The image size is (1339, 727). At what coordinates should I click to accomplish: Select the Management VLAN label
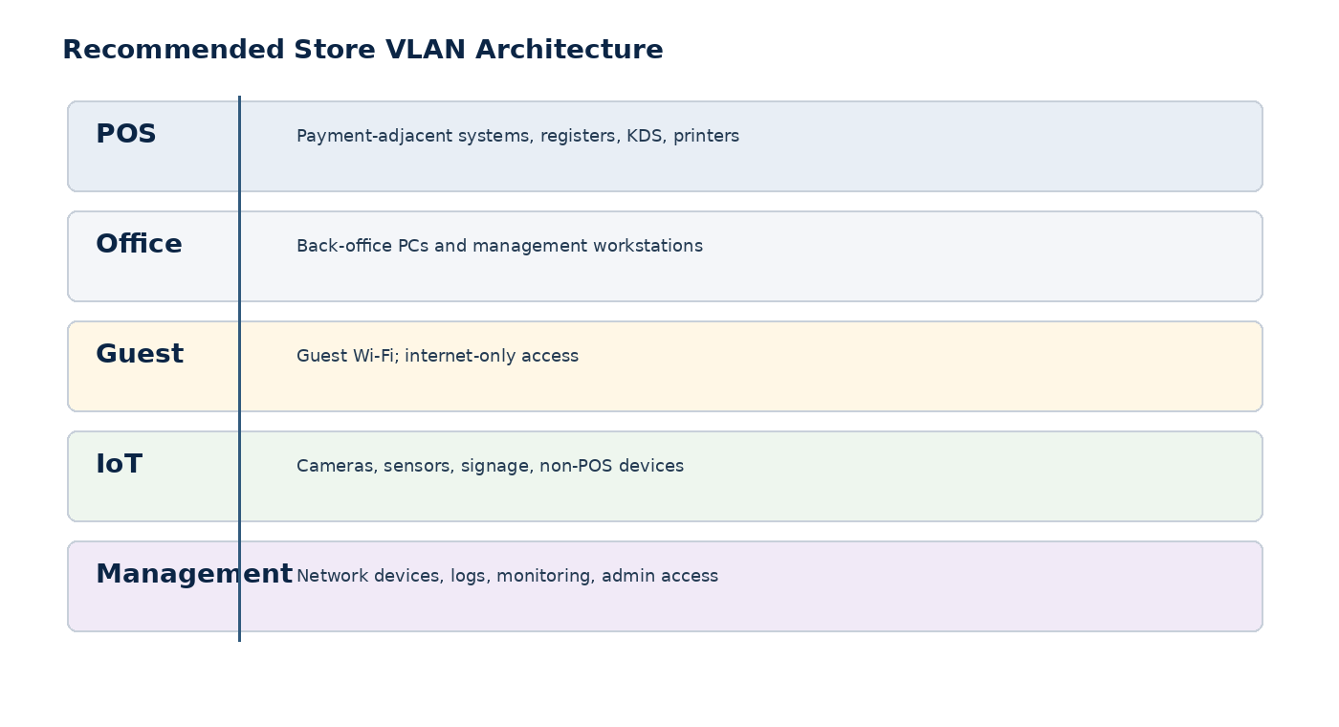tap(194, 575)
